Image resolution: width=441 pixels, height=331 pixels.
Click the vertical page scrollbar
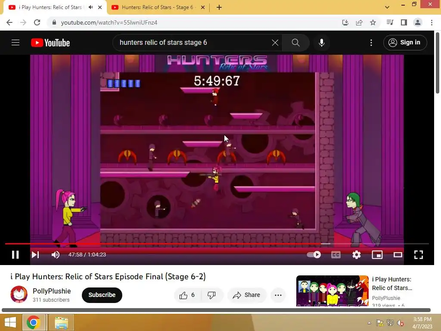point(438,62)
